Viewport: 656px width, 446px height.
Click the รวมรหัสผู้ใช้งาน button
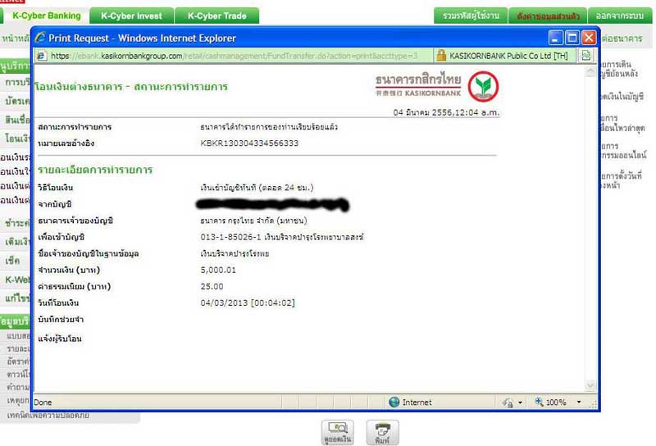coord(471,16)
